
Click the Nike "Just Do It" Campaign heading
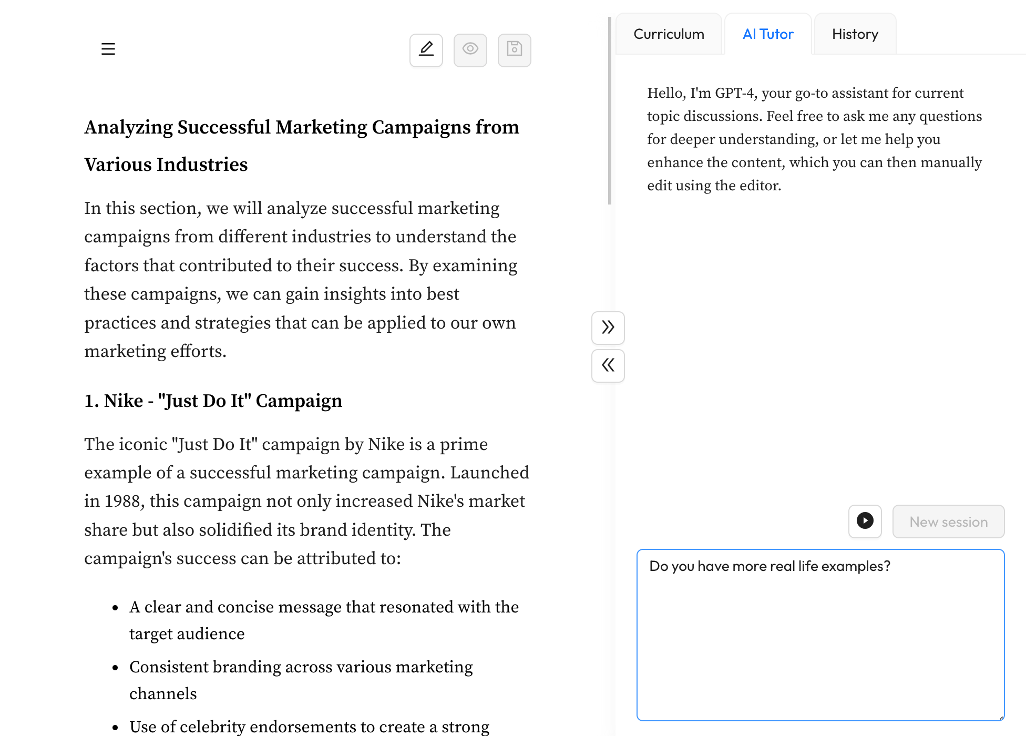pyautogui.click(x=213, y=401)
